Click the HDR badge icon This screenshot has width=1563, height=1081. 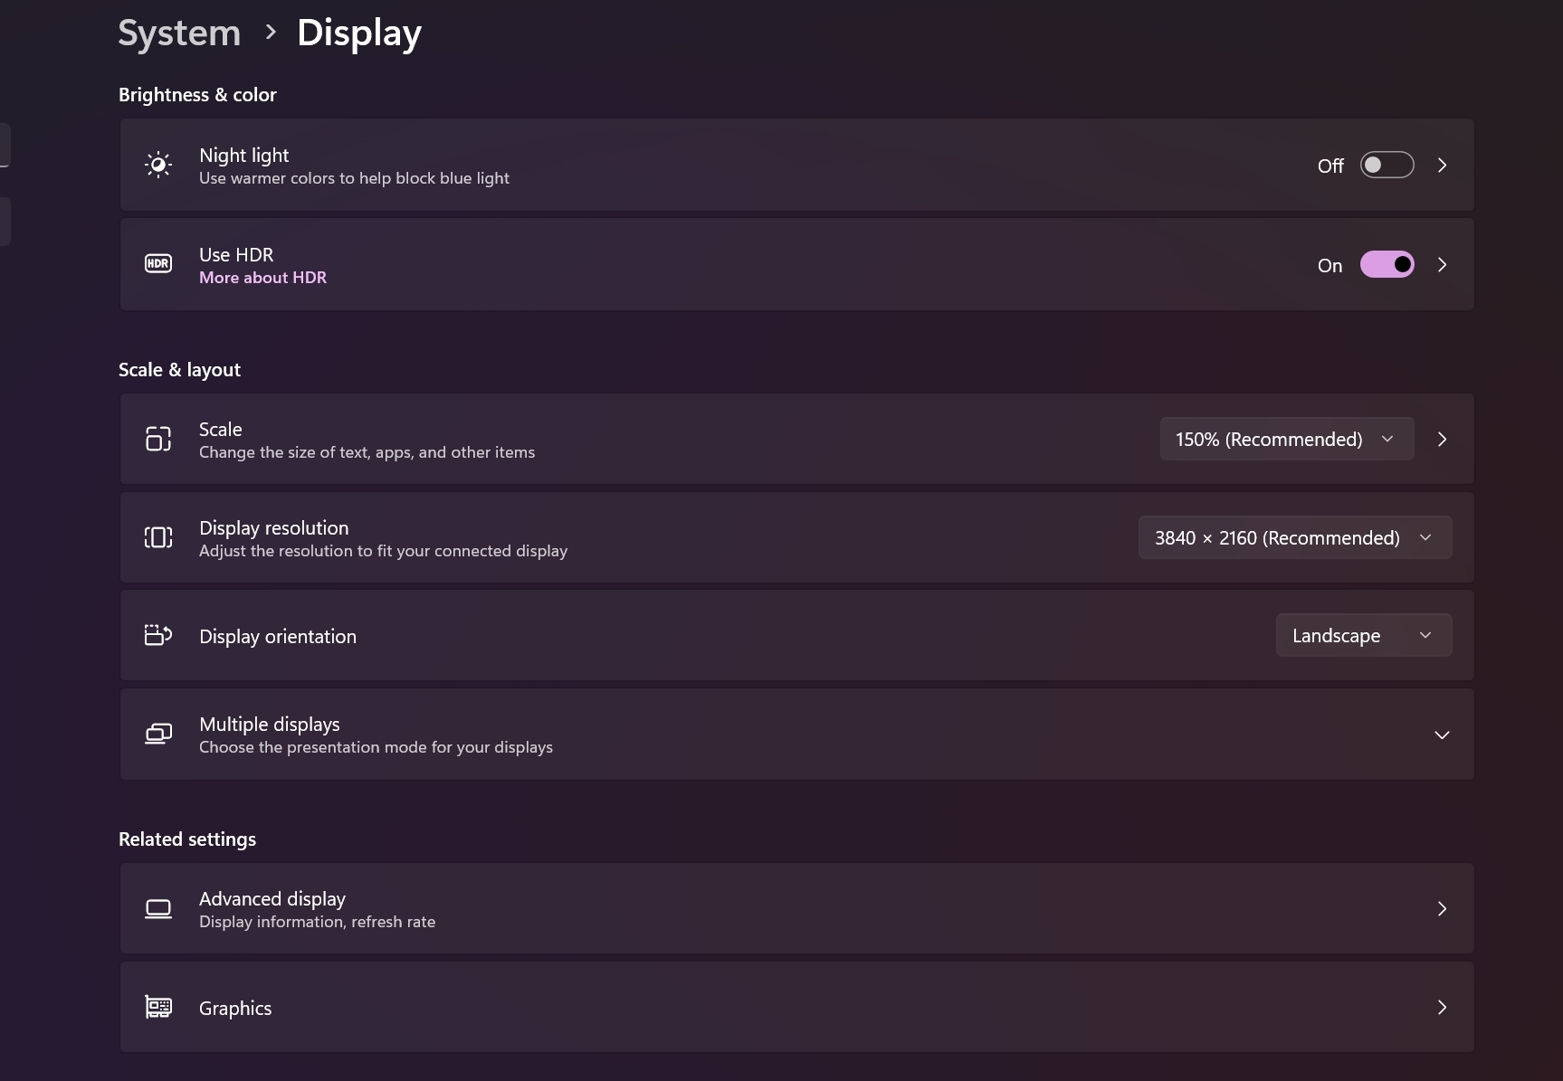(x=158, y=264)
